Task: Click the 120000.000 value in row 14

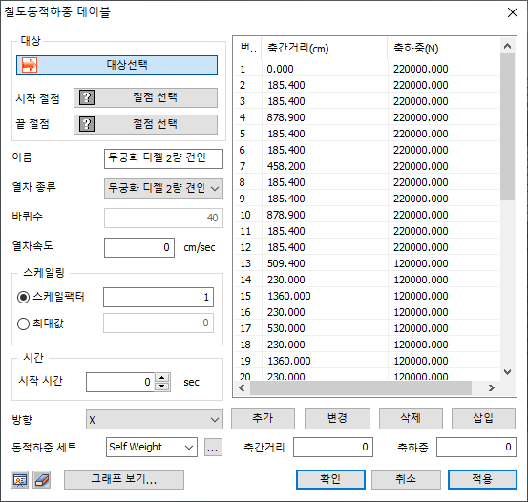Action: 421,280
